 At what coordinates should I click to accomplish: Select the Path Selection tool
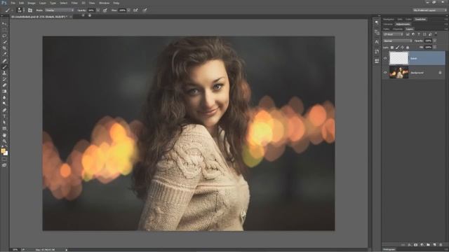pos(4,122)
